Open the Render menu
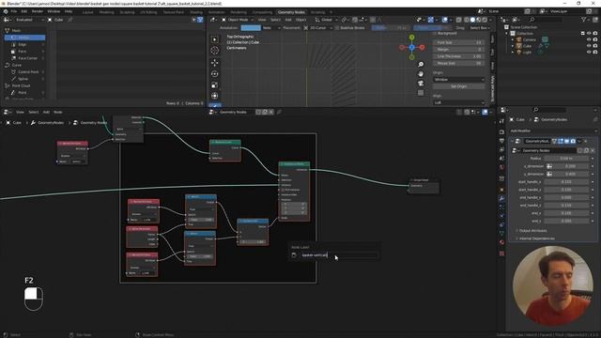Screen dimensions: 601x338 [x=38, y=11]
